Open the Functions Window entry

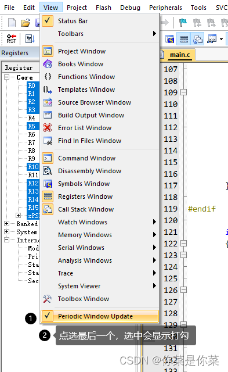point(100,77)
